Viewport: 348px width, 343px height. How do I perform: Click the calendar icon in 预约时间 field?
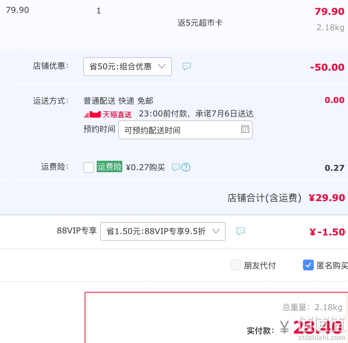coord(245,129)
